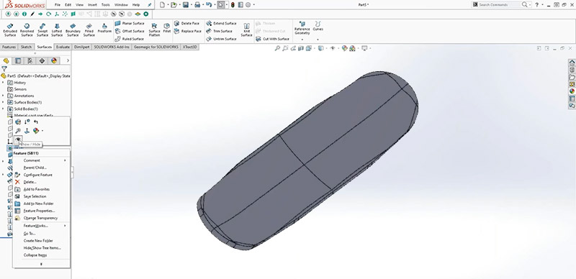The width and height of the screenshot is (576, 279).
Task: Pin the menu bar with pushpin icon
Action: 149,5
